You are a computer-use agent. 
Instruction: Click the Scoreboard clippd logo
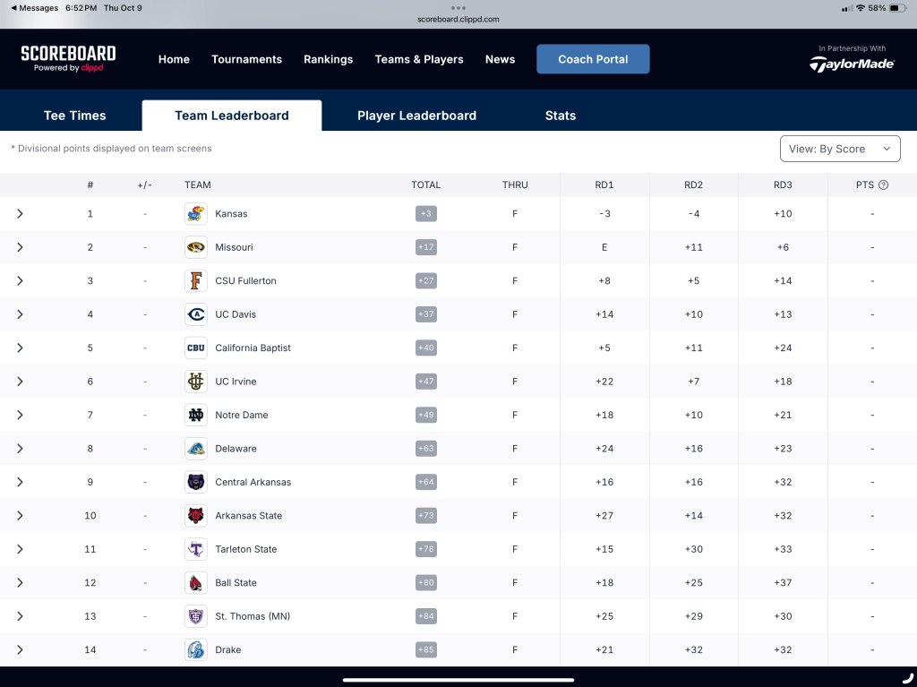click(68, 59)
